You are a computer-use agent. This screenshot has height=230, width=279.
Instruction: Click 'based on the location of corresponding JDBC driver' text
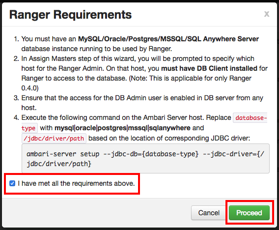(169, 138)
